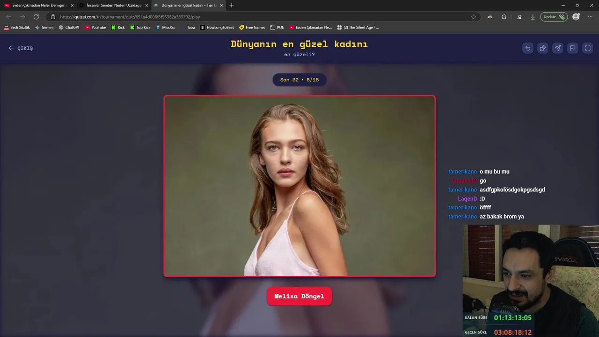Click the shapes icon next to undo

click(543, 48)
